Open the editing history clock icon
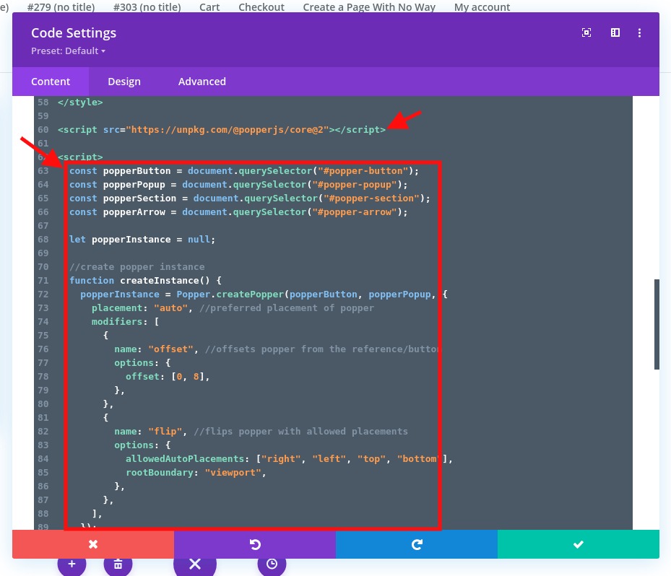Image resolution: width=671 pixels, height=576 pixels. (x=272, y=564)
